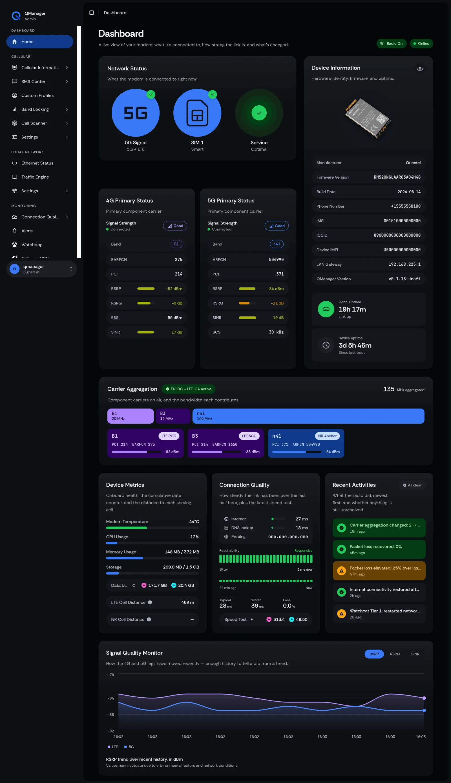The height and width of the screenshot is (783, 451).
Task: Select the Home menu item
Action: [40, 41]
